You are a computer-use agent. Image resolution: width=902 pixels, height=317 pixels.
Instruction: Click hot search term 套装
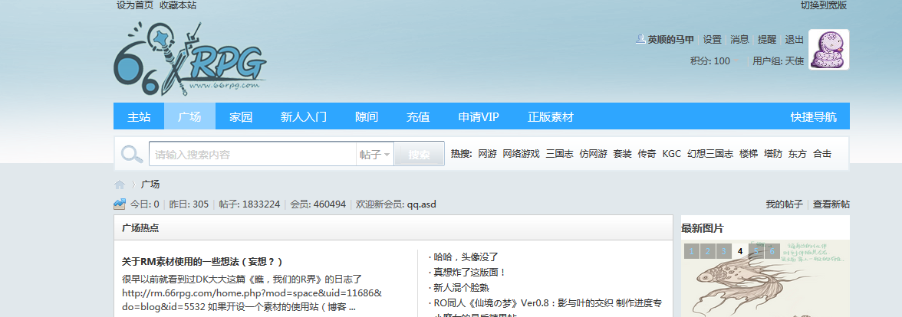point(623,154)
